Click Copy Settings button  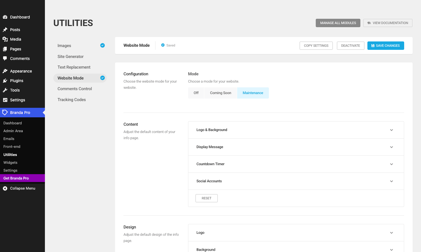[x=316, y=46]
